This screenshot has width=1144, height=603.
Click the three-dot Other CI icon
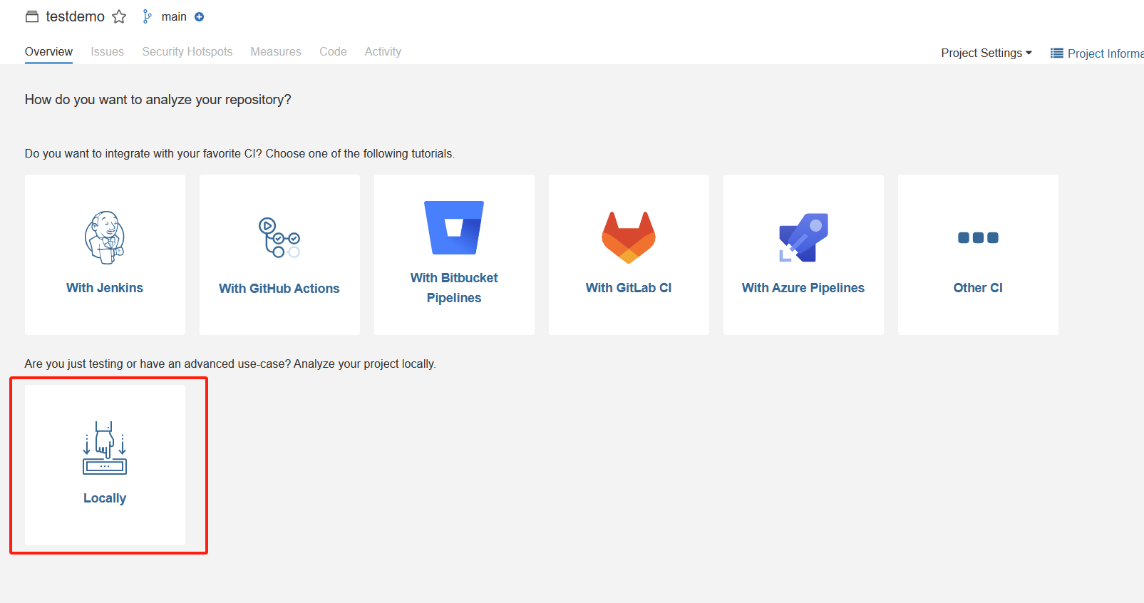978,237
